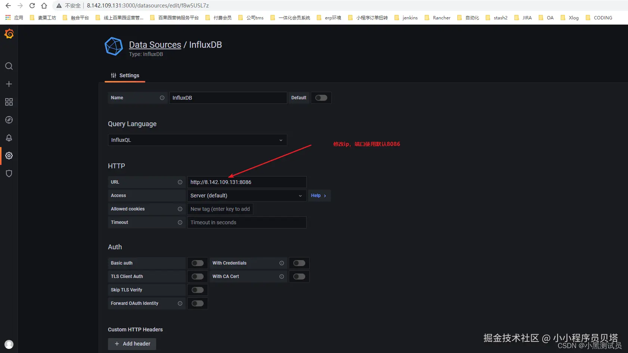Open the Rancher bookmark

437,18
